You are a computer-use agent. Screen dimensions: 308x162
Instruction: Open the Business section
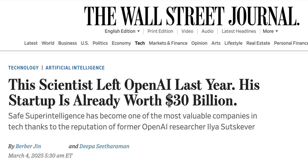pos(68,43)
